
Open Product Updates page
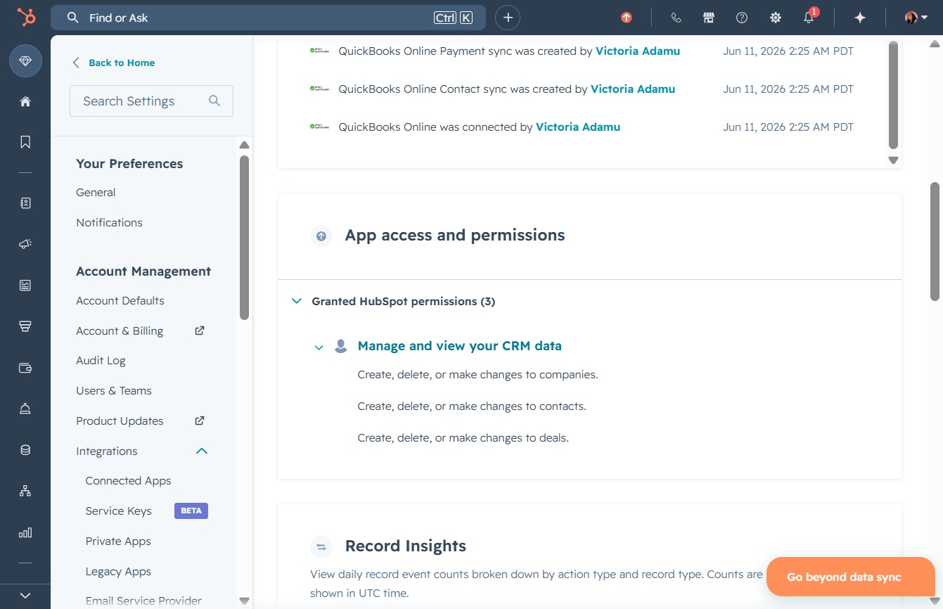120,421
